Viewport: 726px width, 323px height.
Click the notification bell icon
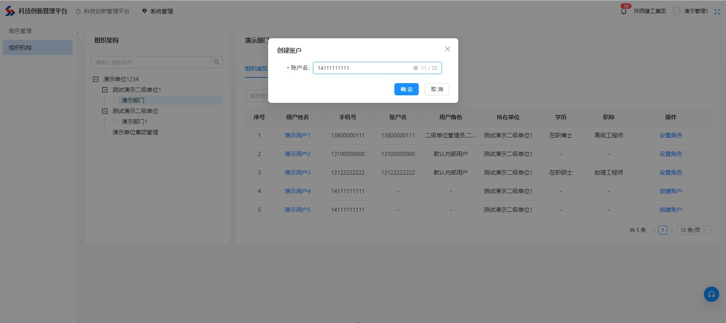[x=624, y=11]
